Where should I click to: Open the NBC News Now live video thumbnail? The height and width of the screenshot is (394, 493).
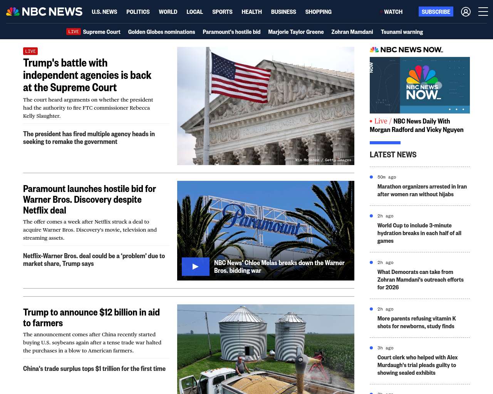pos(419,85)
